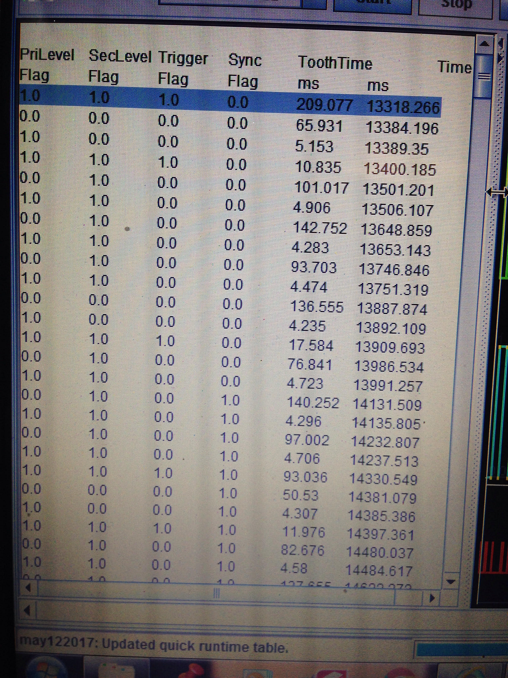Click the ToothTime value 17.584

[x=311, y=345]
